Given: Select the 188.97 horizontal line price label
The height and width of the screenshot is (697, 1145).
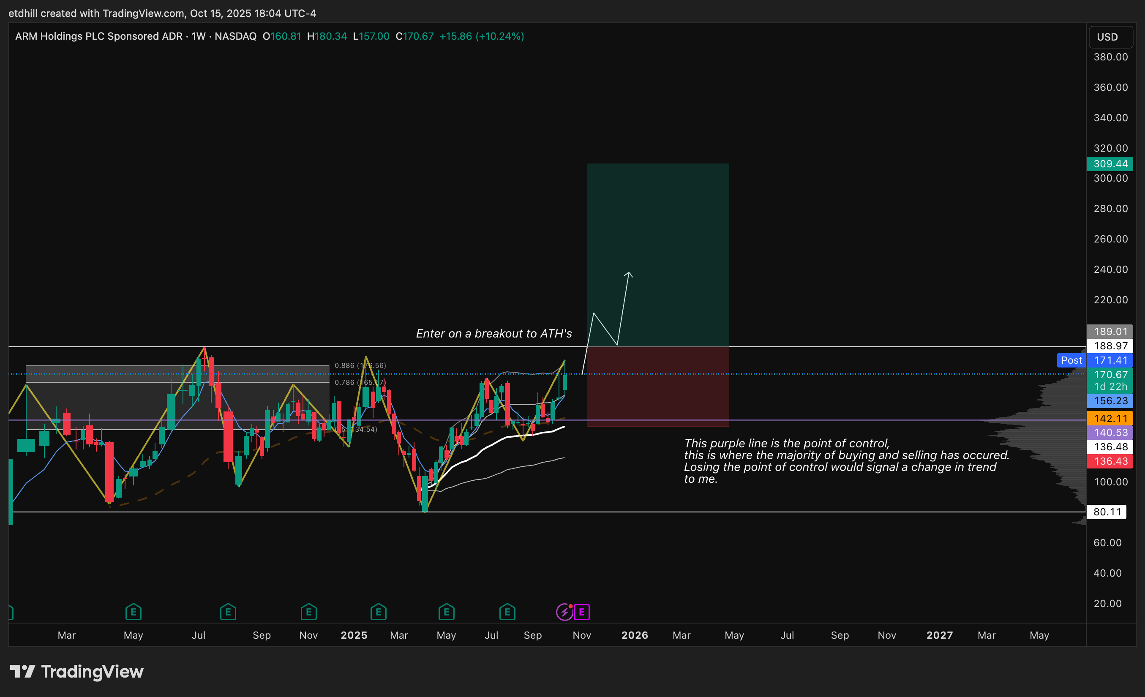Looking at the screenshot, I should tap(1110, 346).
